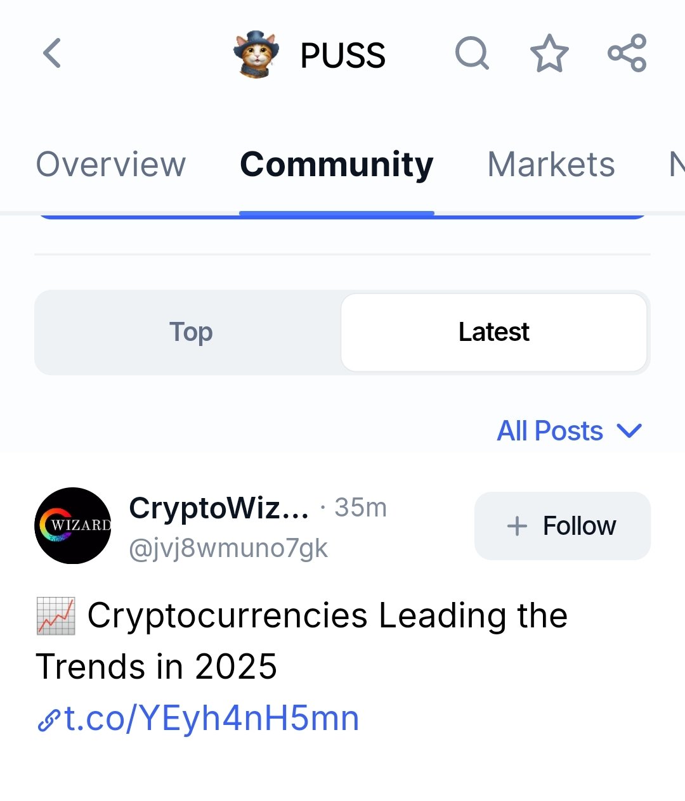Tap the back arrow icon

[52, 53]
